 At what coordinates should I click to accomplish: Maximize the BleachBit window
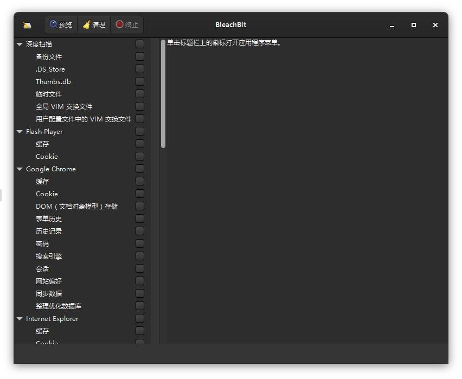(x=414, y=25)
